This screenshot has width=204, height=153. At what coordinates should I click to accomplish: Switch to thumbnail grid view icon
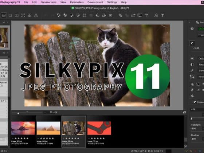pyautogui.click(x=30, y=15)
